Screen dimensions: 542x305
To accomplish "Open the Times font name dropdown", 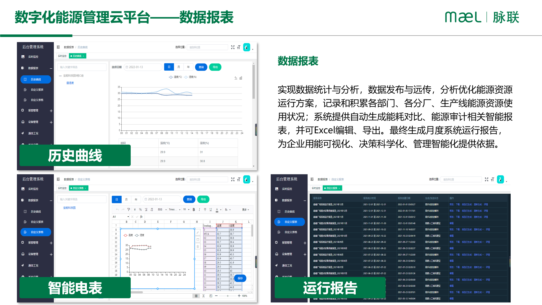I will pos(174,210).
